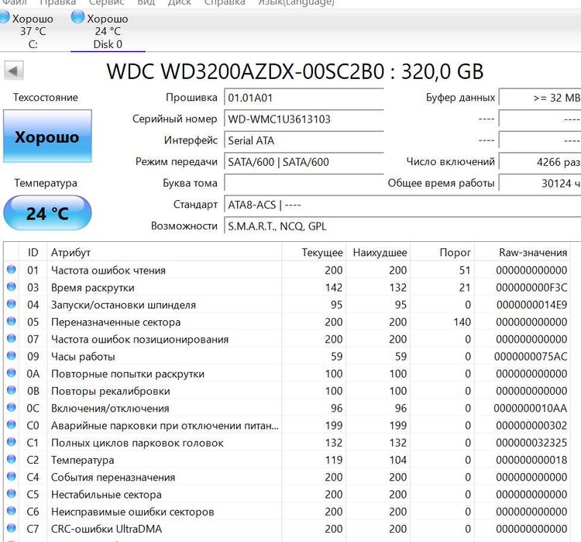The image size is (581, 542).
Task: Select Частота ошибок позиционирования attribute text
Action: (x=139, y=340)
